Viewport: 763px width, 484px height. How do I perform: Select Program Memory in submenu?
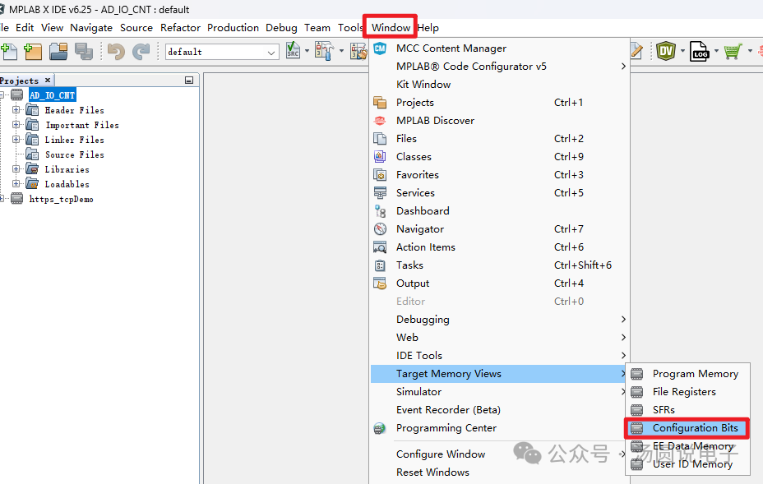pyautogui.click(x=687, y=374)
